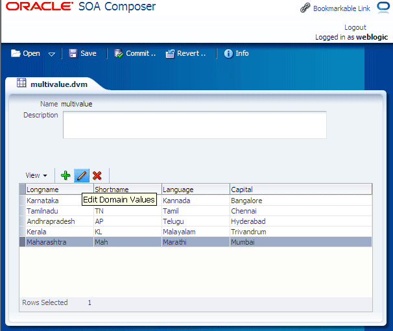Select the Karnataka cell
393x331 pixels.
[60, 201]
